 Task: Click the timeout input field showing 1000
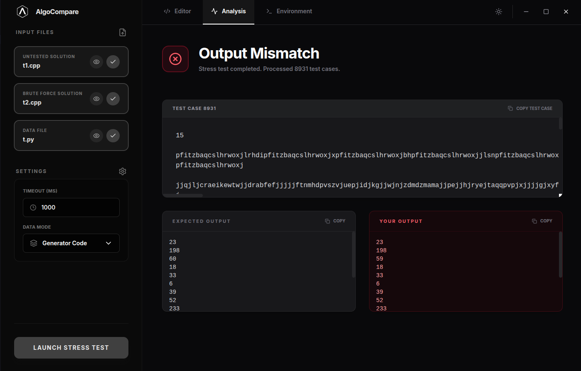click(x=71, y=207)
